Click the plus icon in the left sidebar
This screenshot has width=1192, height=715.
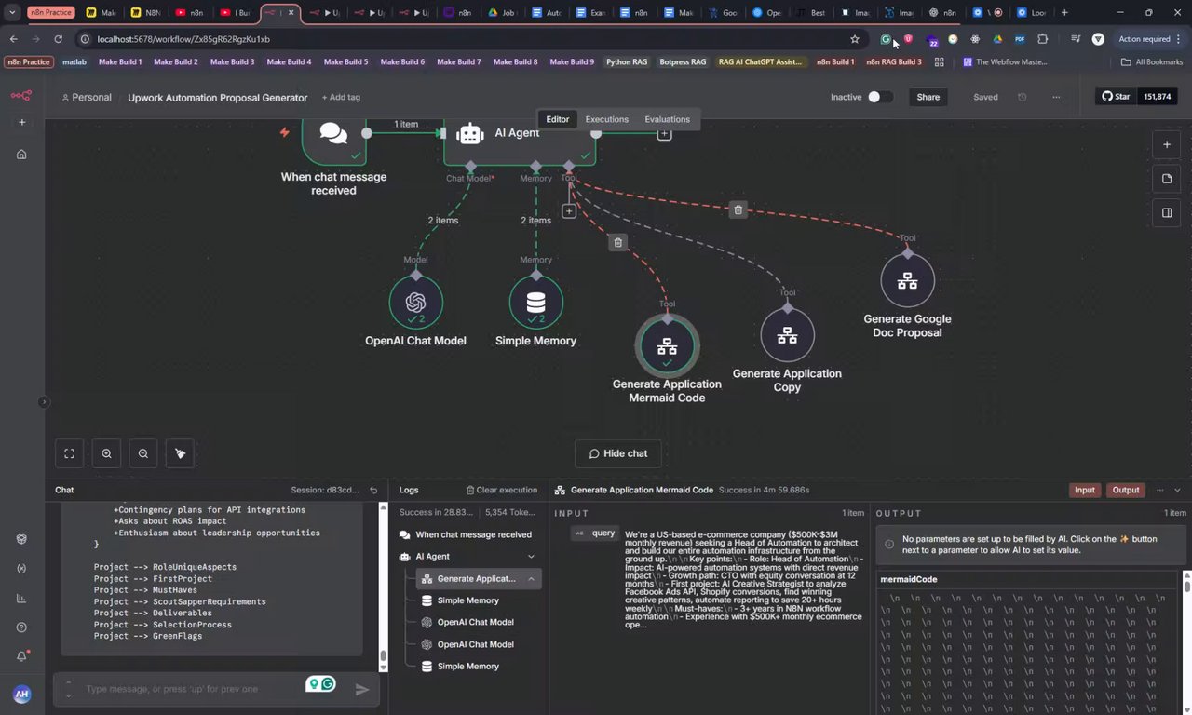22,122
